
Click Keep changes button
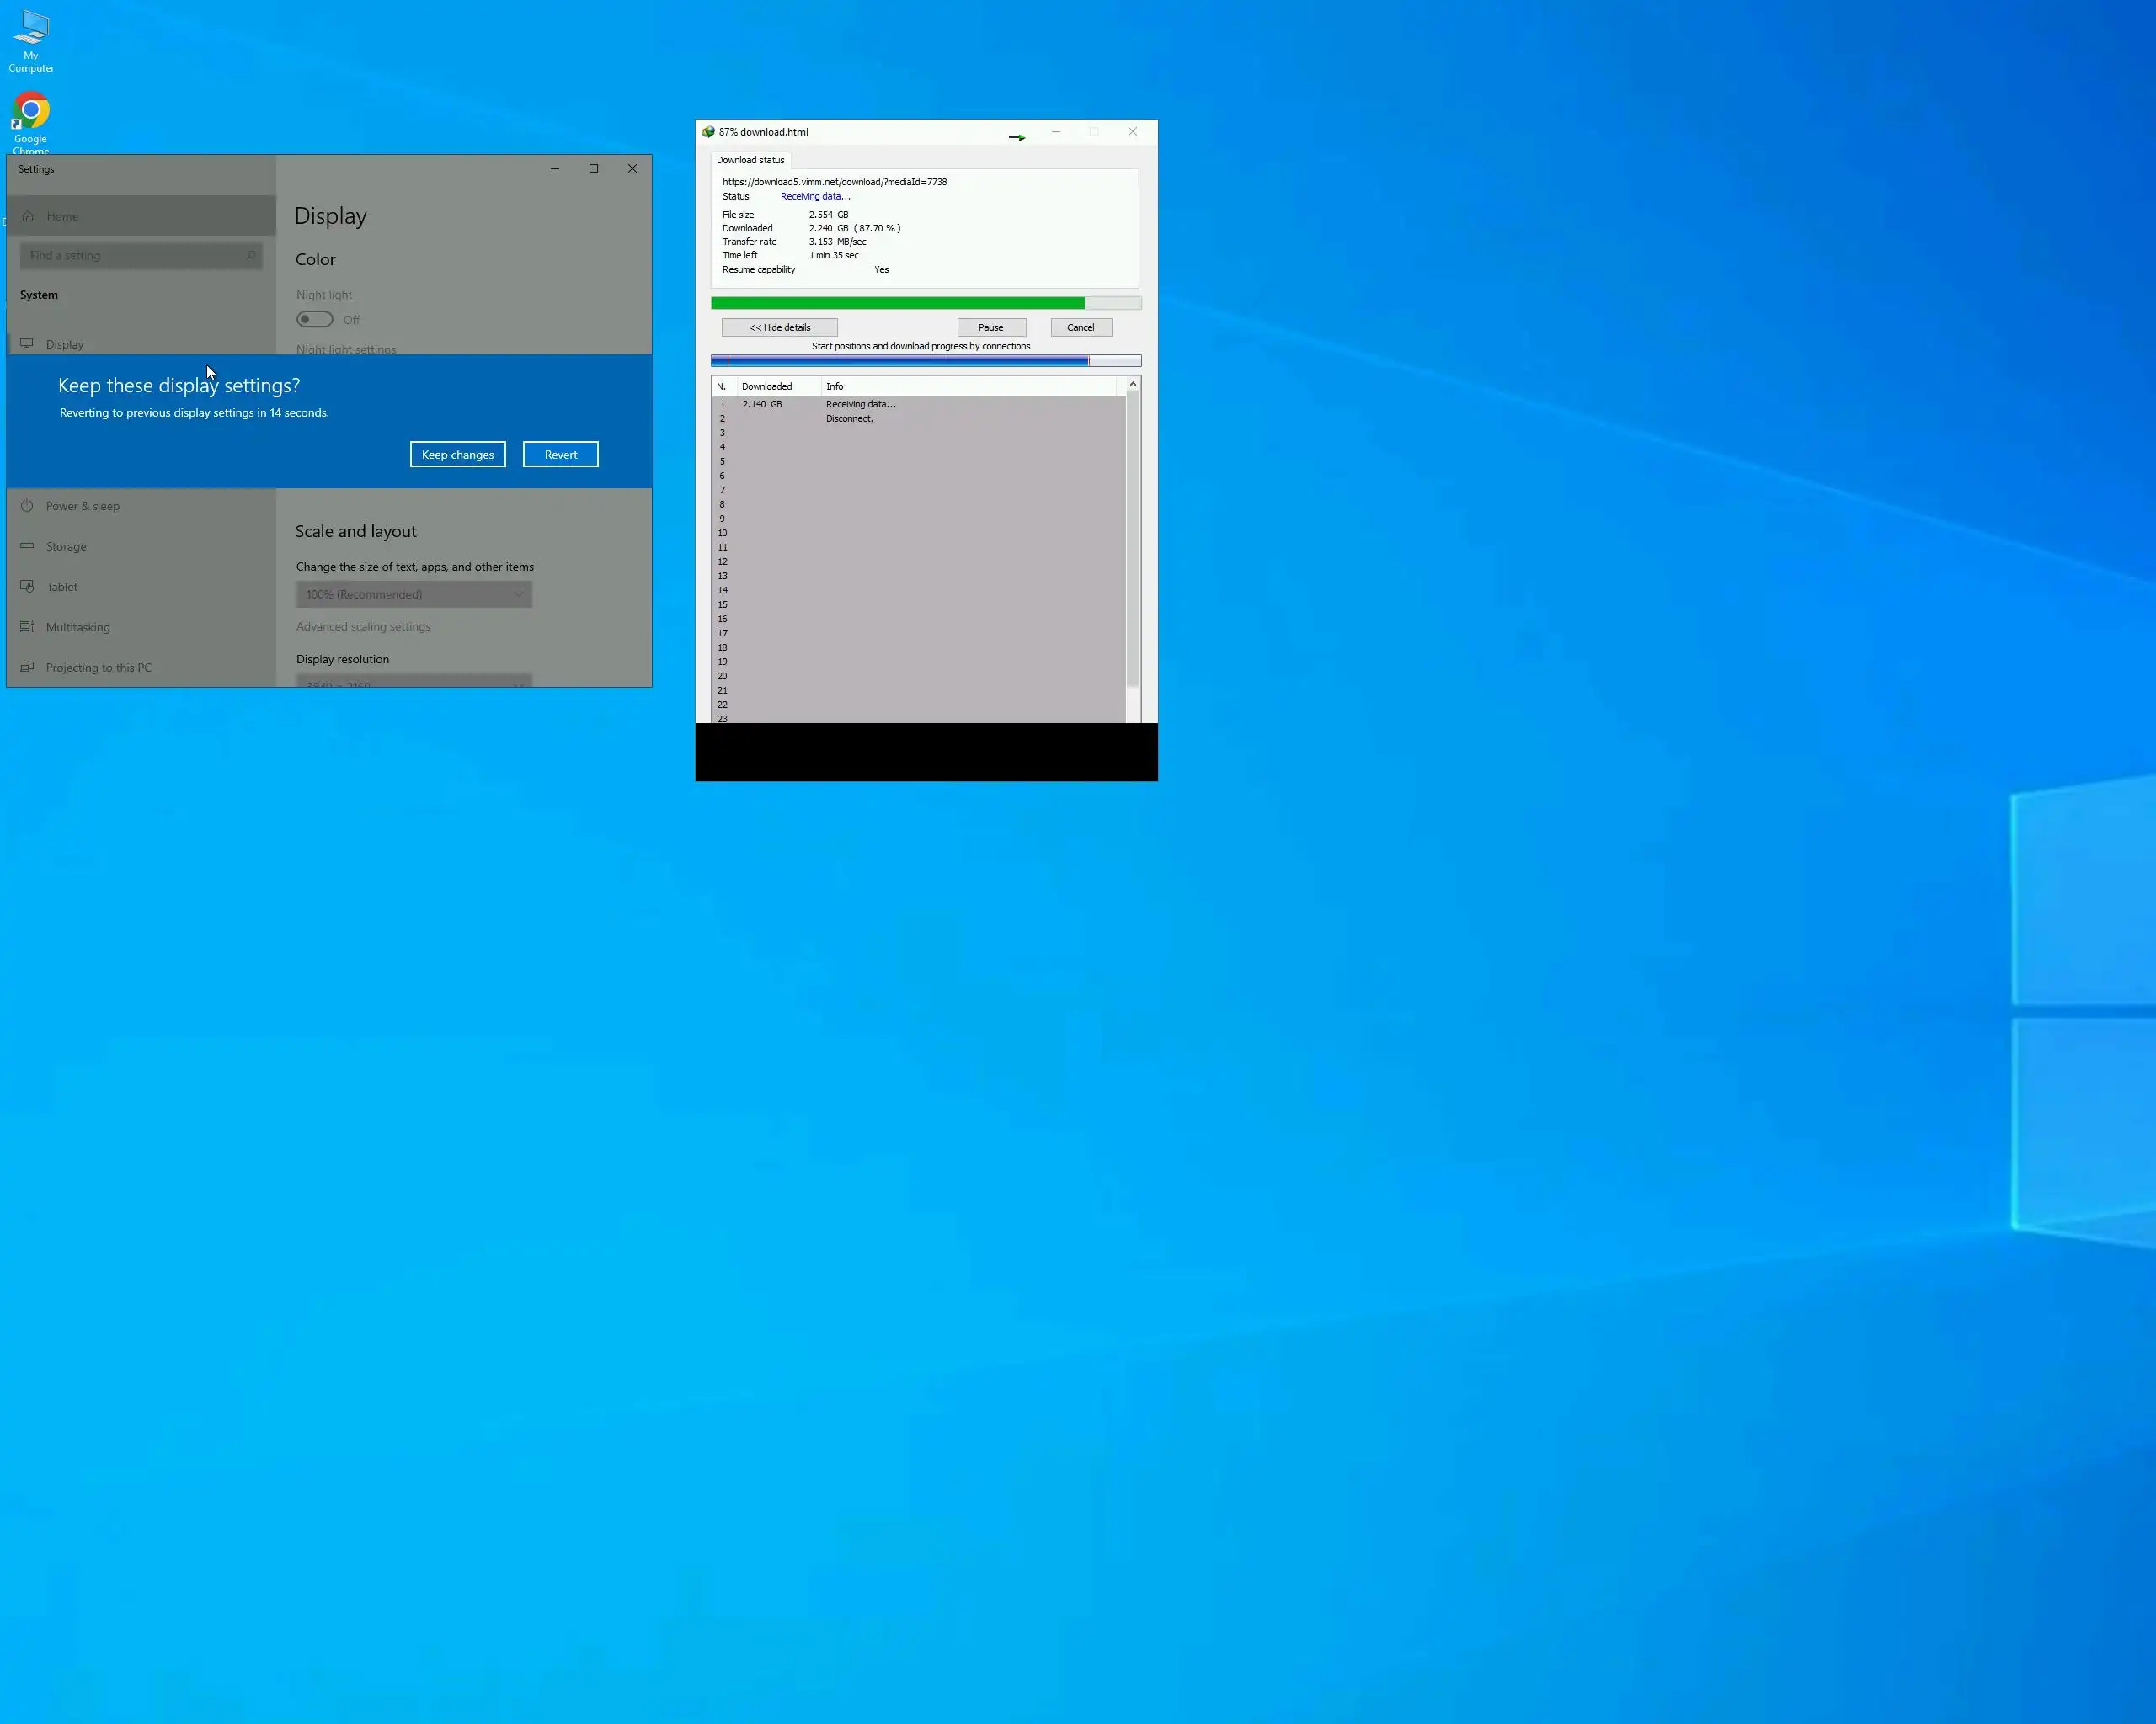(457, 455)
